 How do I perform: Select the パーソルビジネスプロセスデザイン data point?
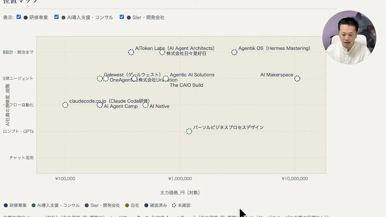(x=189, y=131)
